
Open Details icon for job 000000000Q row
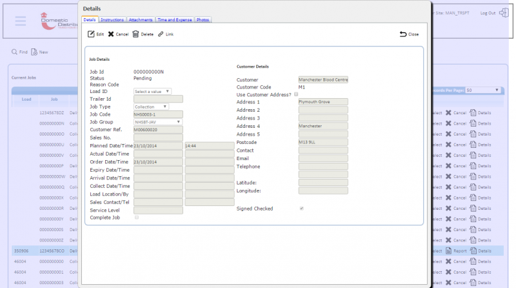473,187
